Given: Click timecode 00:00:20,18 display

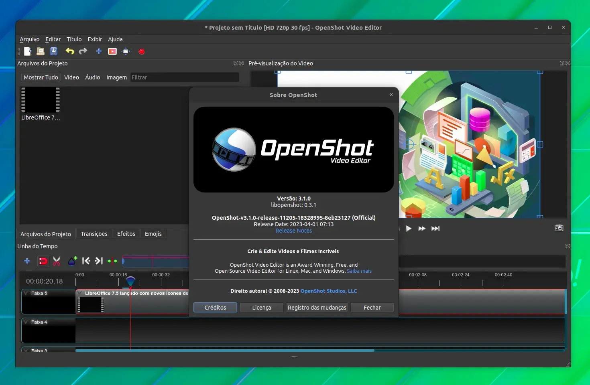Looking at the screenshot, I should (45, 282).
